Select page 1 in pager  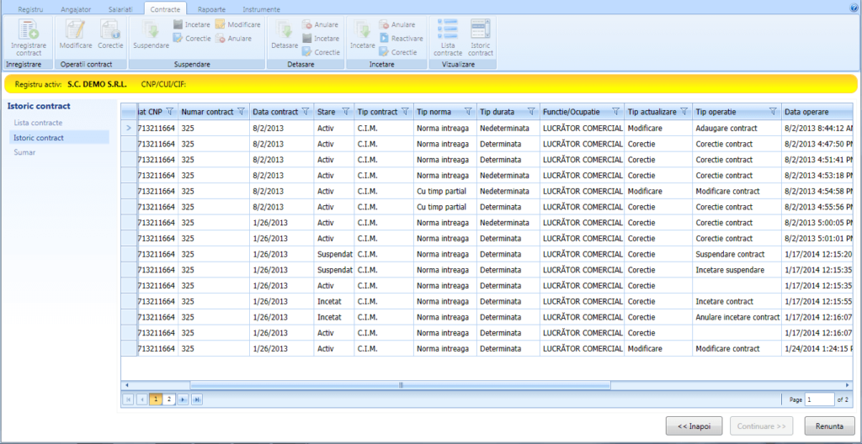[x=156, y=399]
